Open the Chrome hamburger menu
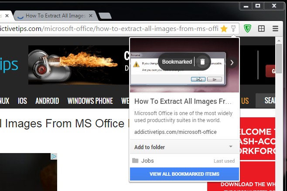287x191 pixels. (x=275, y=28)
